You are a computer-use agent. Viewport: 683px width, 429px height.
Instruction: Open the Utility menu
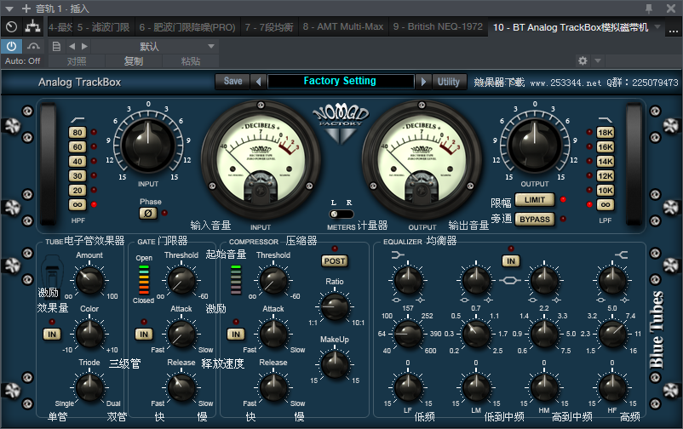point(449,82)
